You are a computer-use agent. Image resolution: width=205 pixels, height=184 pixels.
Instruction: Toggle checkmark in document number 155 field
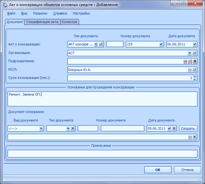coord(161,44)
